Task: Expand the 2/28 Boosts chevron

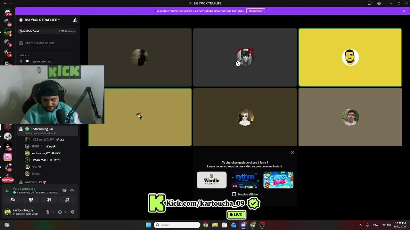Action: (x=75, y=31)
